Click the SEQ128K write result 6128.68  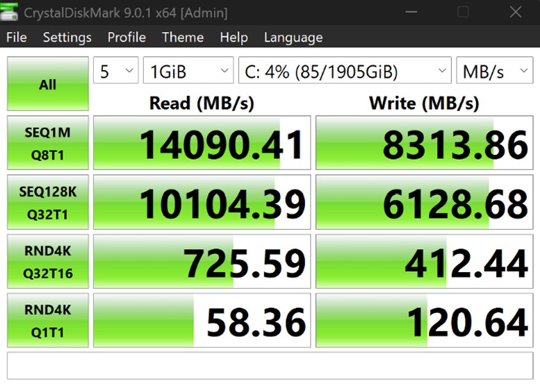(x=424, y=202)
